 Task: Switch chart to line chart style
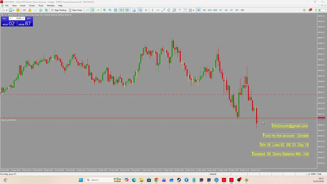coord(98,10)
